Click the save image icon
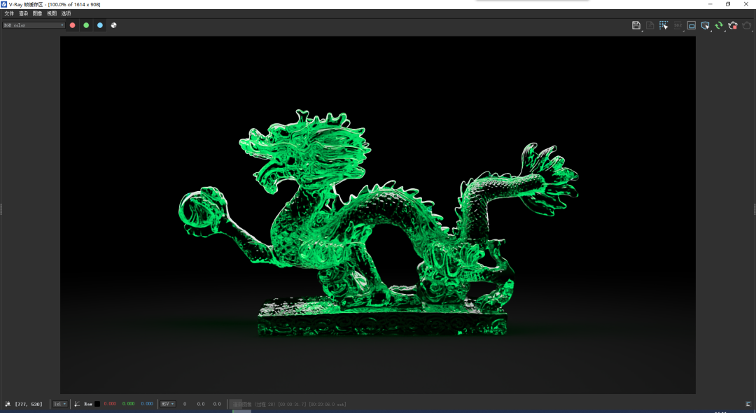The width and height of the screenshot is (756, 413). click(x=636, y=25)
